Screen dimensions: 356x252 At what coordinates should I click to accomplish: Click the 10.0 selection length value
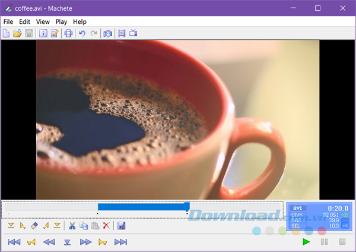(334, 226)
